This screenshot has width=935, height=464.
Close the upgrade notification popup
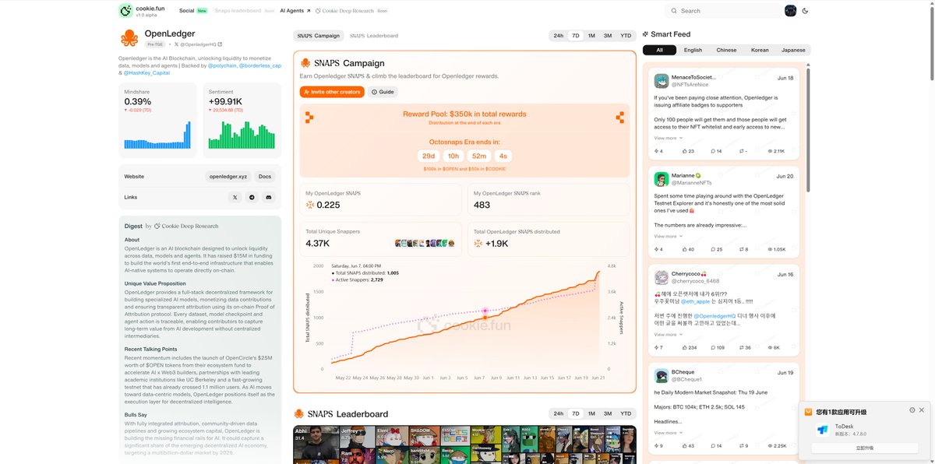point(922,410)
